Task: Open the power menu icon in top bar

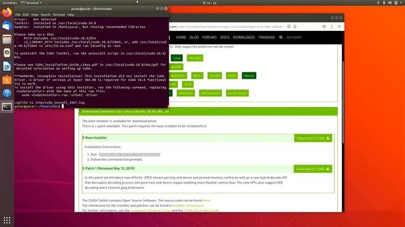Action: (x=396, y=3)
